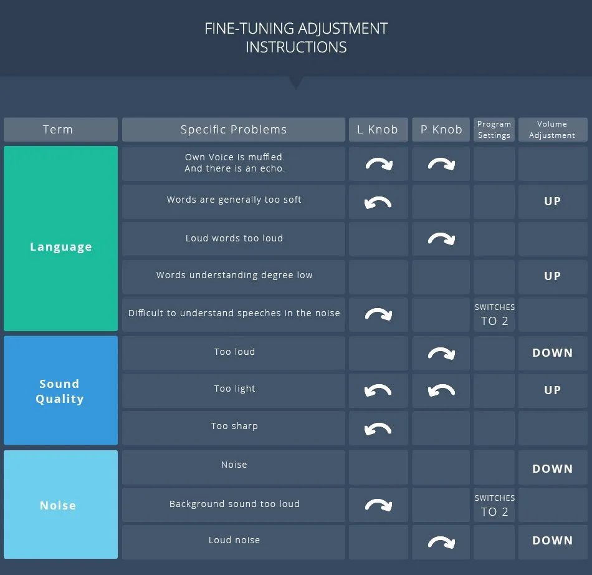Click 'Words are generally too soft' cell
The width and height of the screenshot is (592, 575).
click(x=233, y=201)
